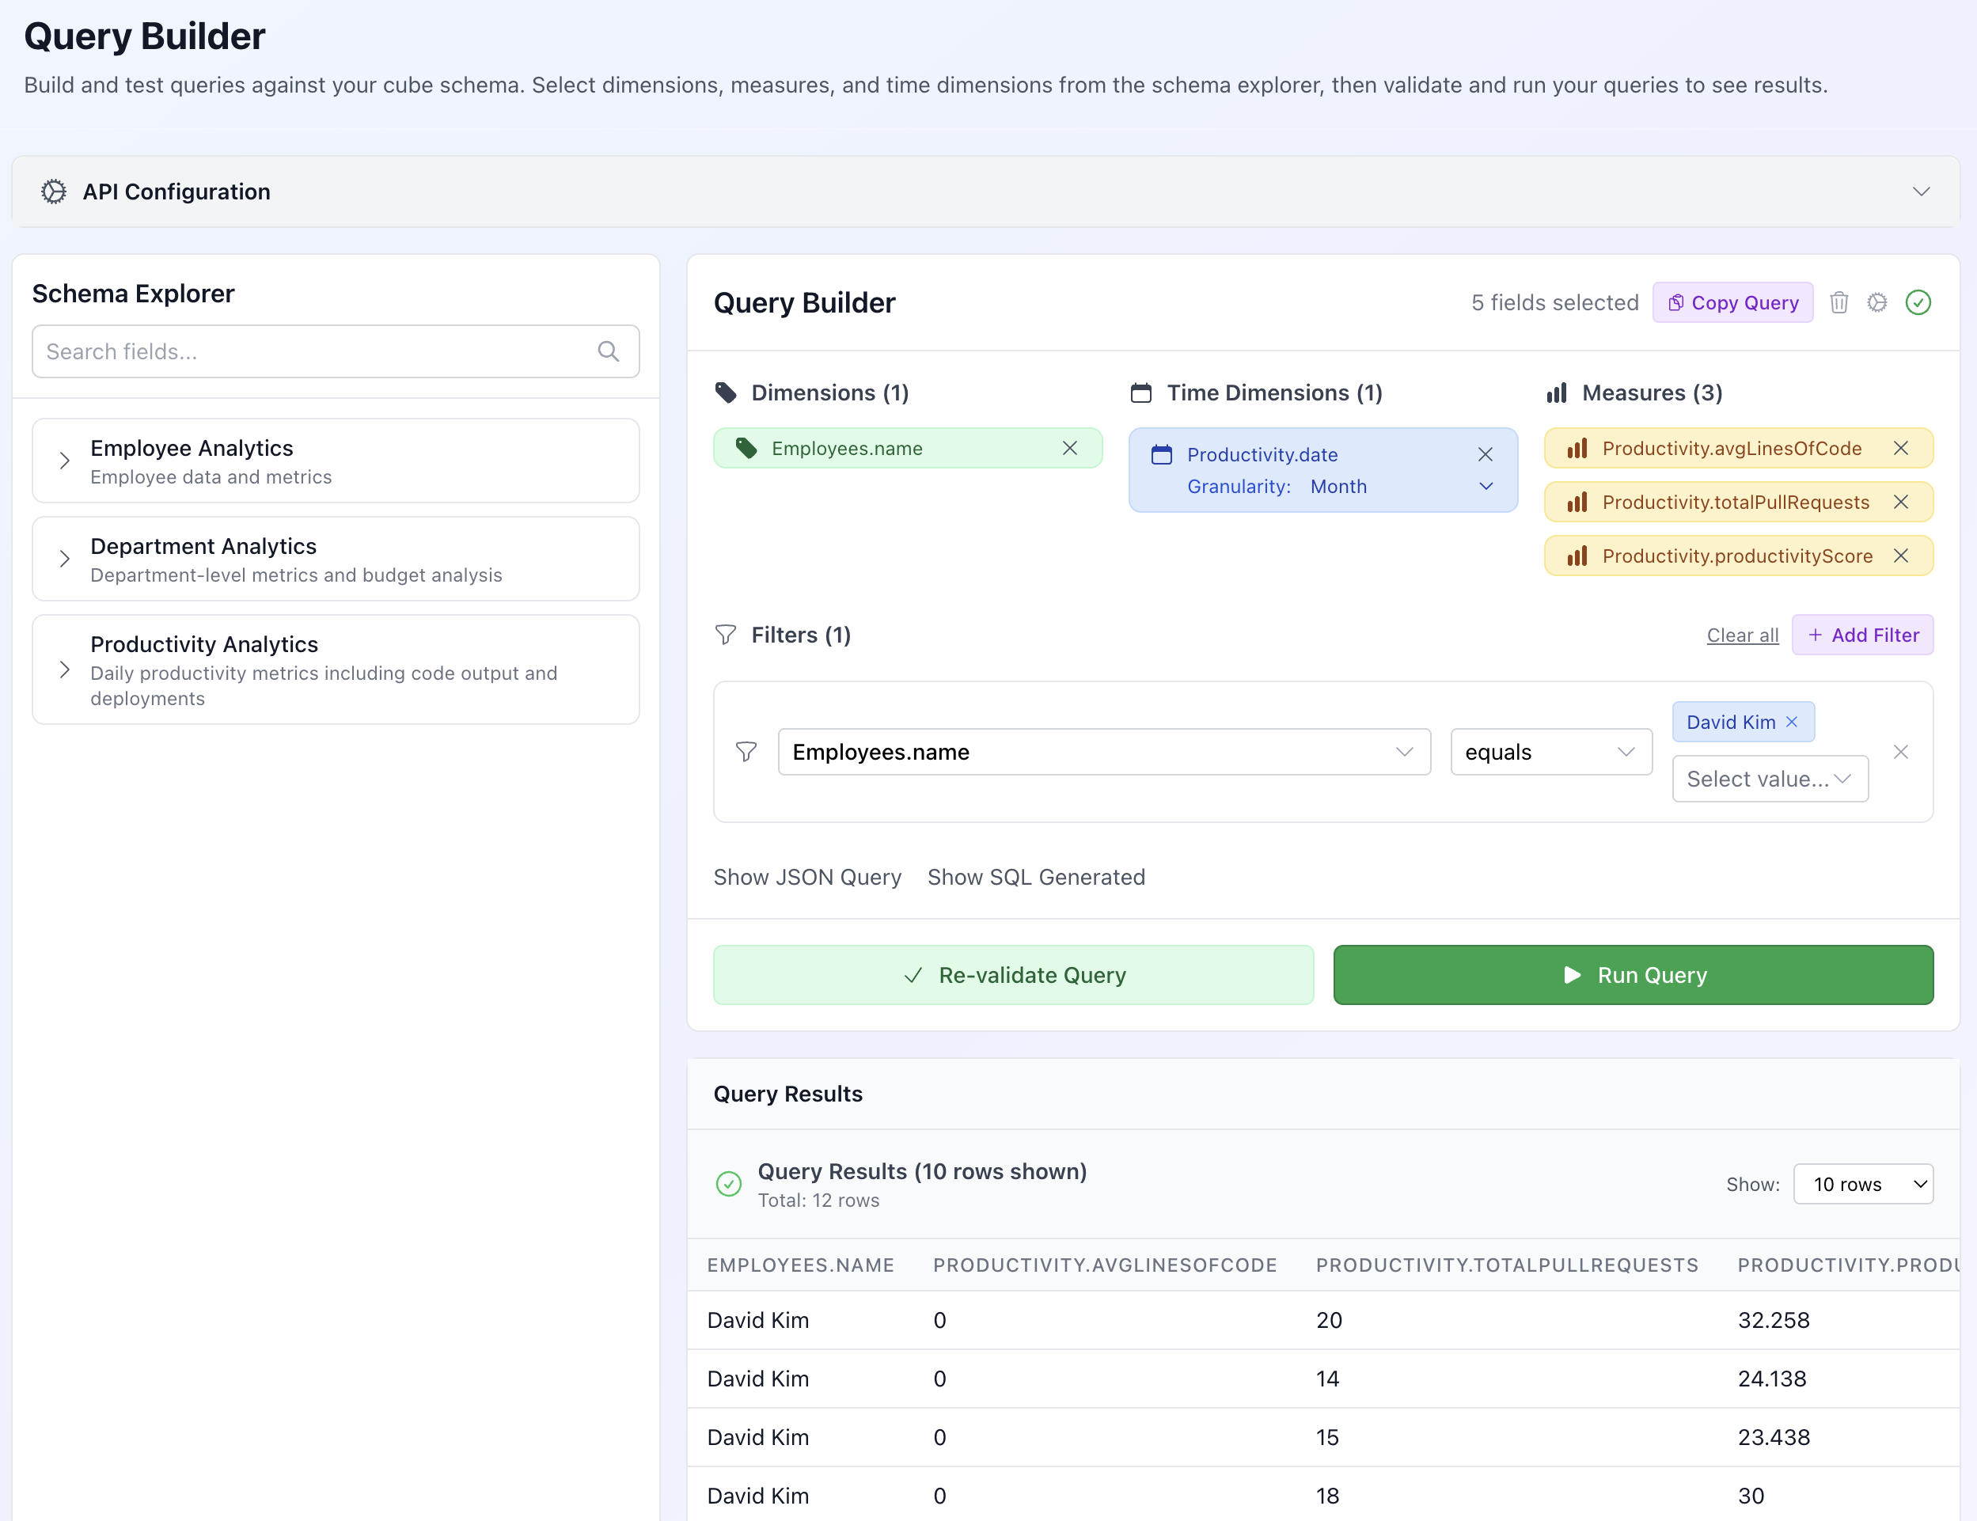This screenshot has height=1521, width=1977.
Task: Remove the Productivity.date time dimension
Action: click(x=1486, y=454)
